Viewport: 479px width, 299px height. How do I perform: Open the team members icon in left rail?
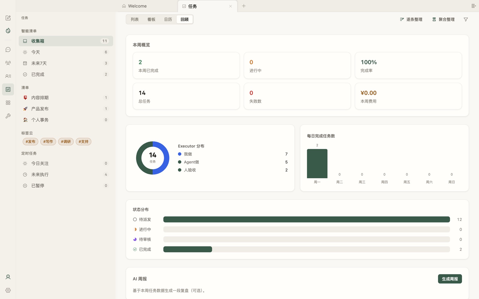[x=8, y=63]
